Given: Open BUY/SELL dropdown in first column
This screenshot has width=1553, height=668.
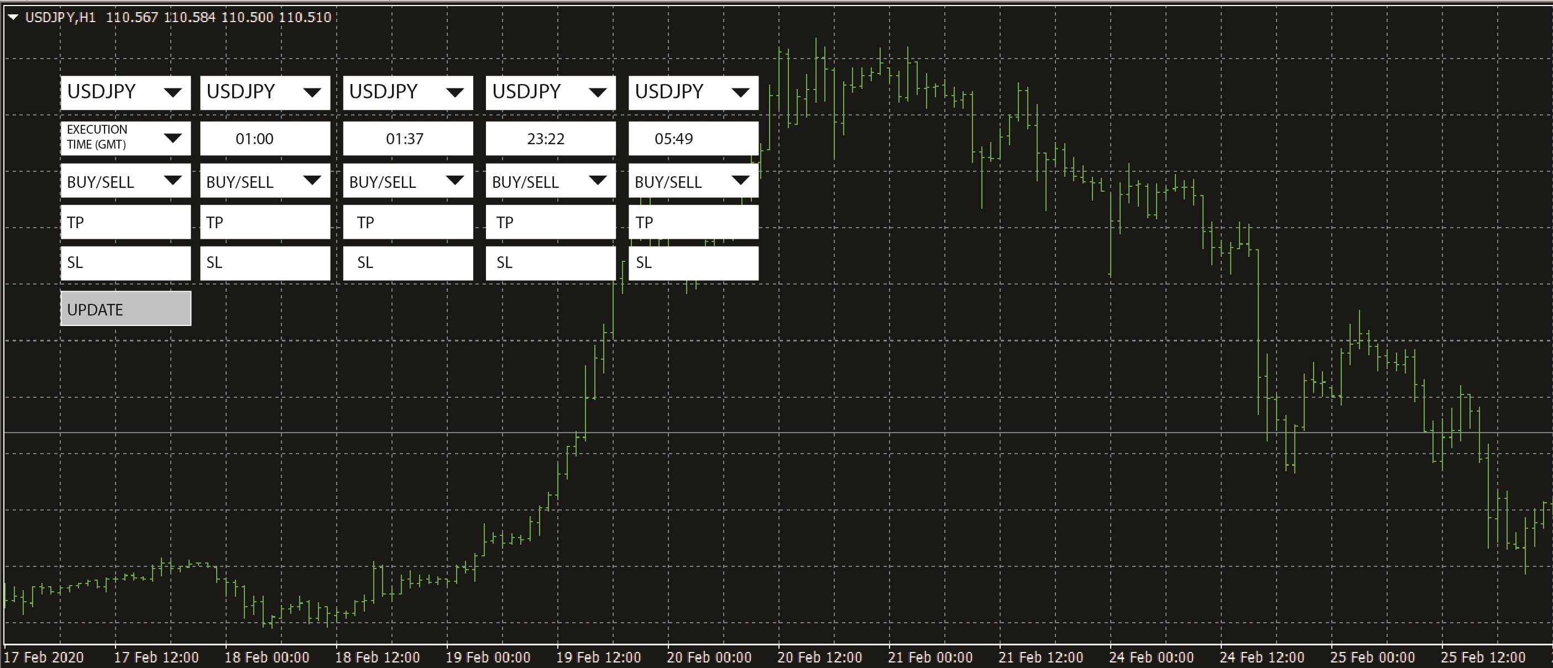Looking at the screenshot, I should 126,181.
